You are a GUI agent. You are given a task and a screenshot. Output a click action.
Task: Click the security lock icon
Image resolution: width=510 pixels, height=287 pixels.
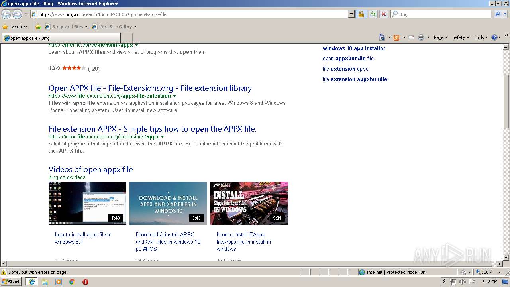click(x=361, y=14)
